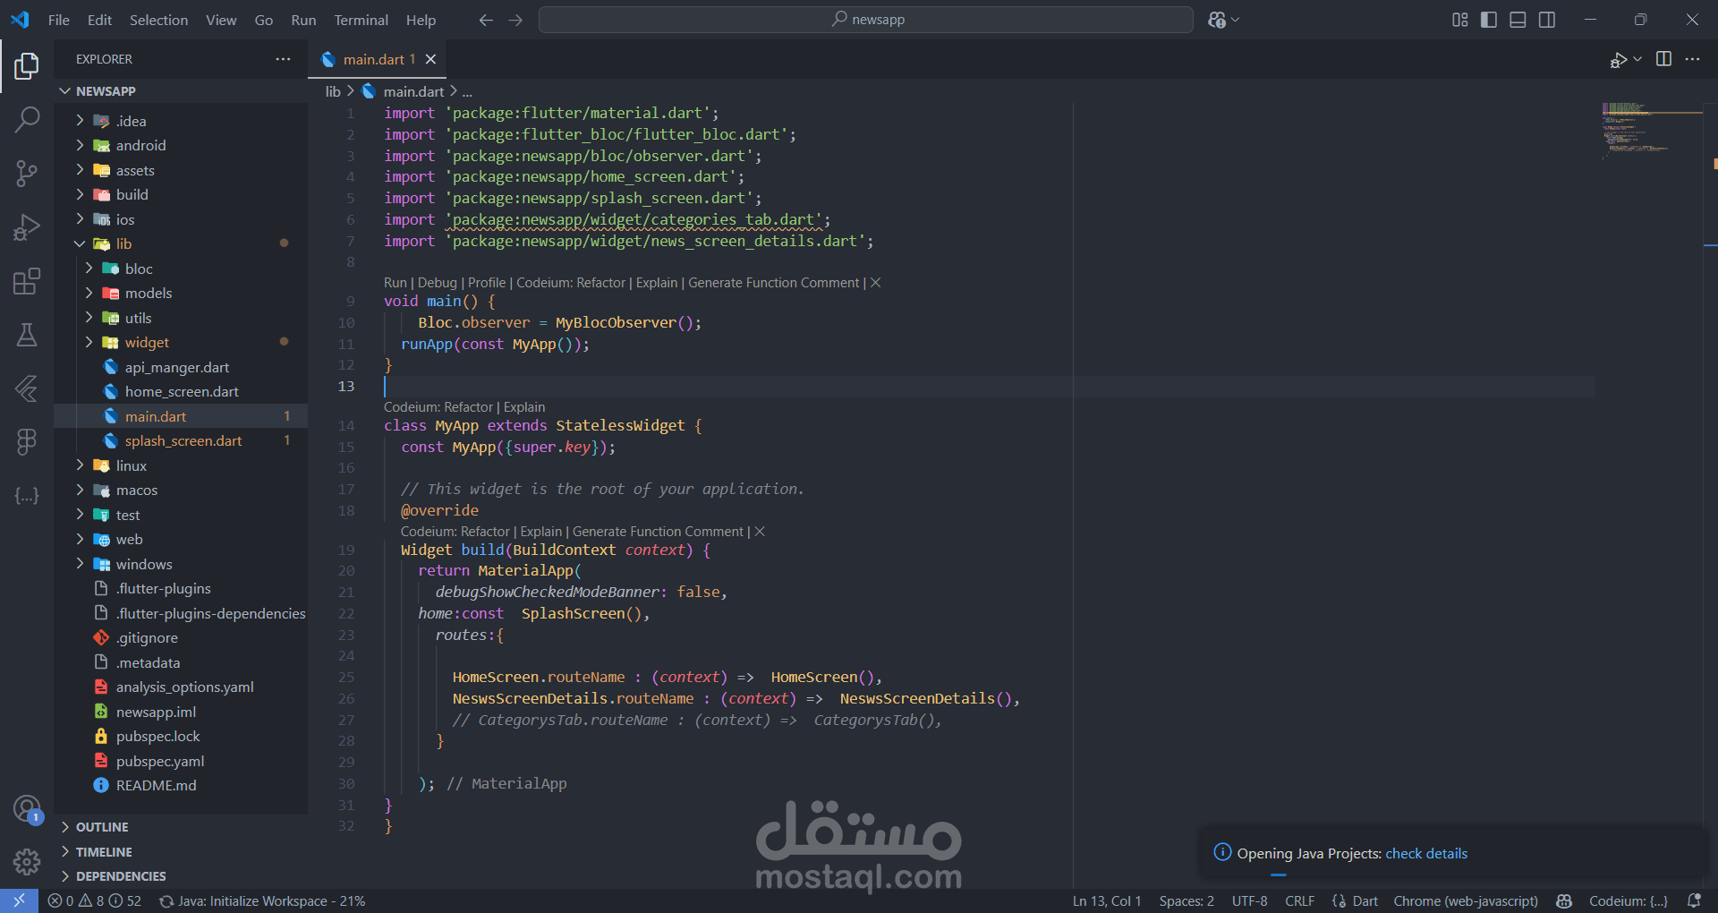Click Generate Function Comment above the build method
The height and width of the screenshot is (913, 1718).
coord(658,532)
